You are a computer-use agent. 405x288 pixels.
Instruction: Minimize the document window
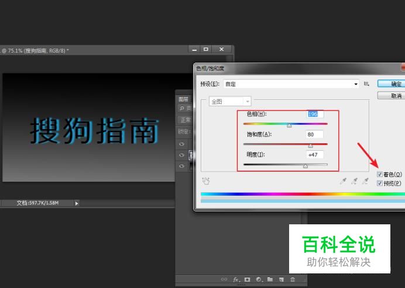(194, 49)
